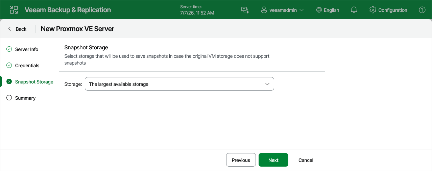Open the Storage dropdown
This screenshot has width=432, height=171.
[x=179, y=84]
